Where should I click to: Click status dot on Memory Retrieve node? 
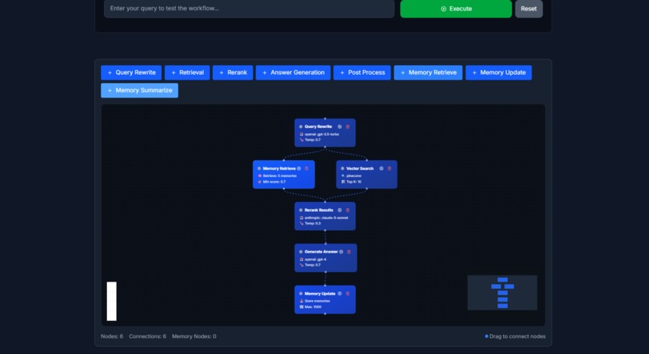pyautogui.click(x=259, y=168)
